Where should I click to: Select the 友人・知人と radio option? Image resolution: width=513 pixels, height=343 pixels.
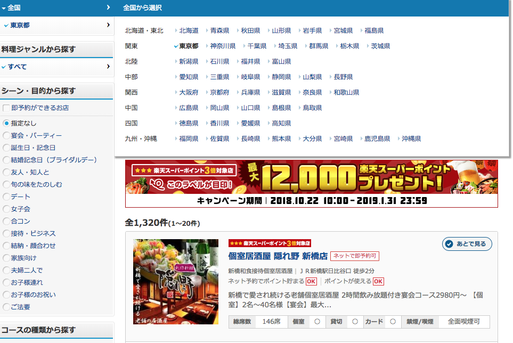click(6, 173)
